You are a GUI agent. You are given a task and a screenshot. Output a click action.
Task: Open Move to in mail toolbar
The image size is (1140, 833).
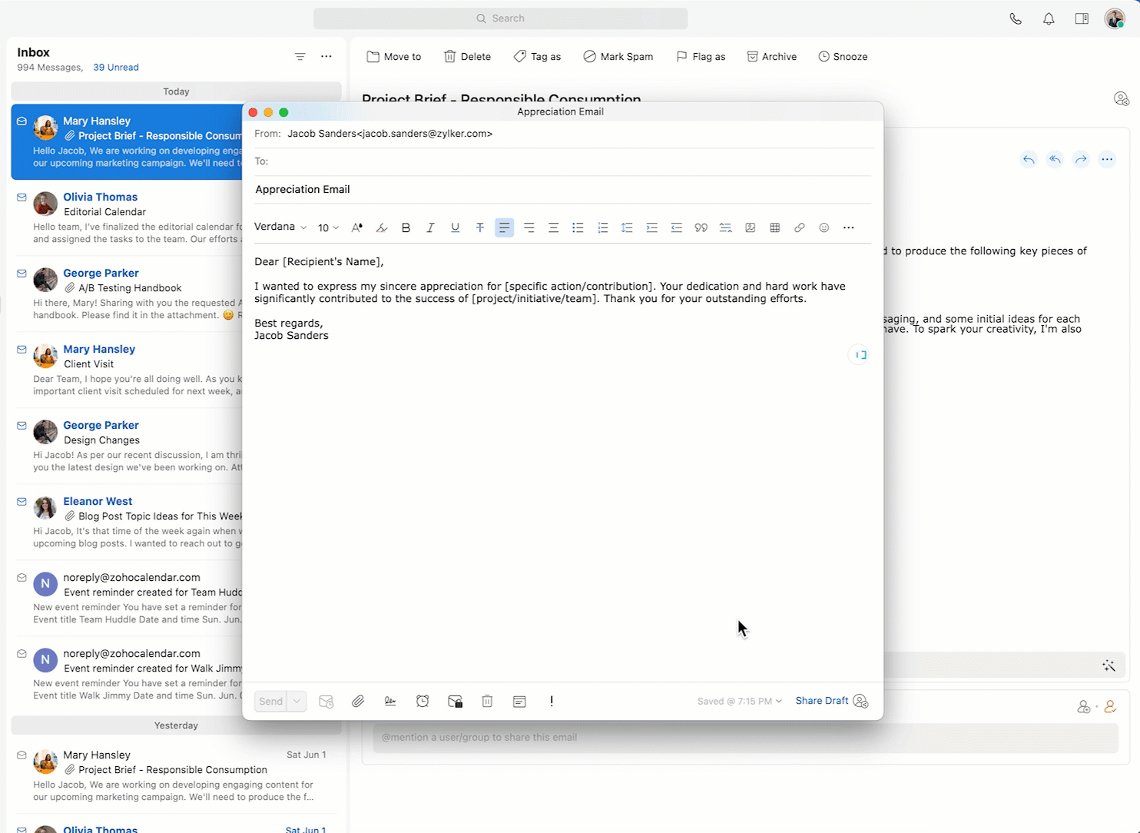click(x=394, y=57)
